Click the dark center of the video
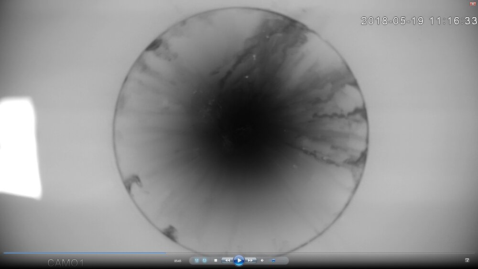This screenshot has height=269, width=478. point(239,129)
